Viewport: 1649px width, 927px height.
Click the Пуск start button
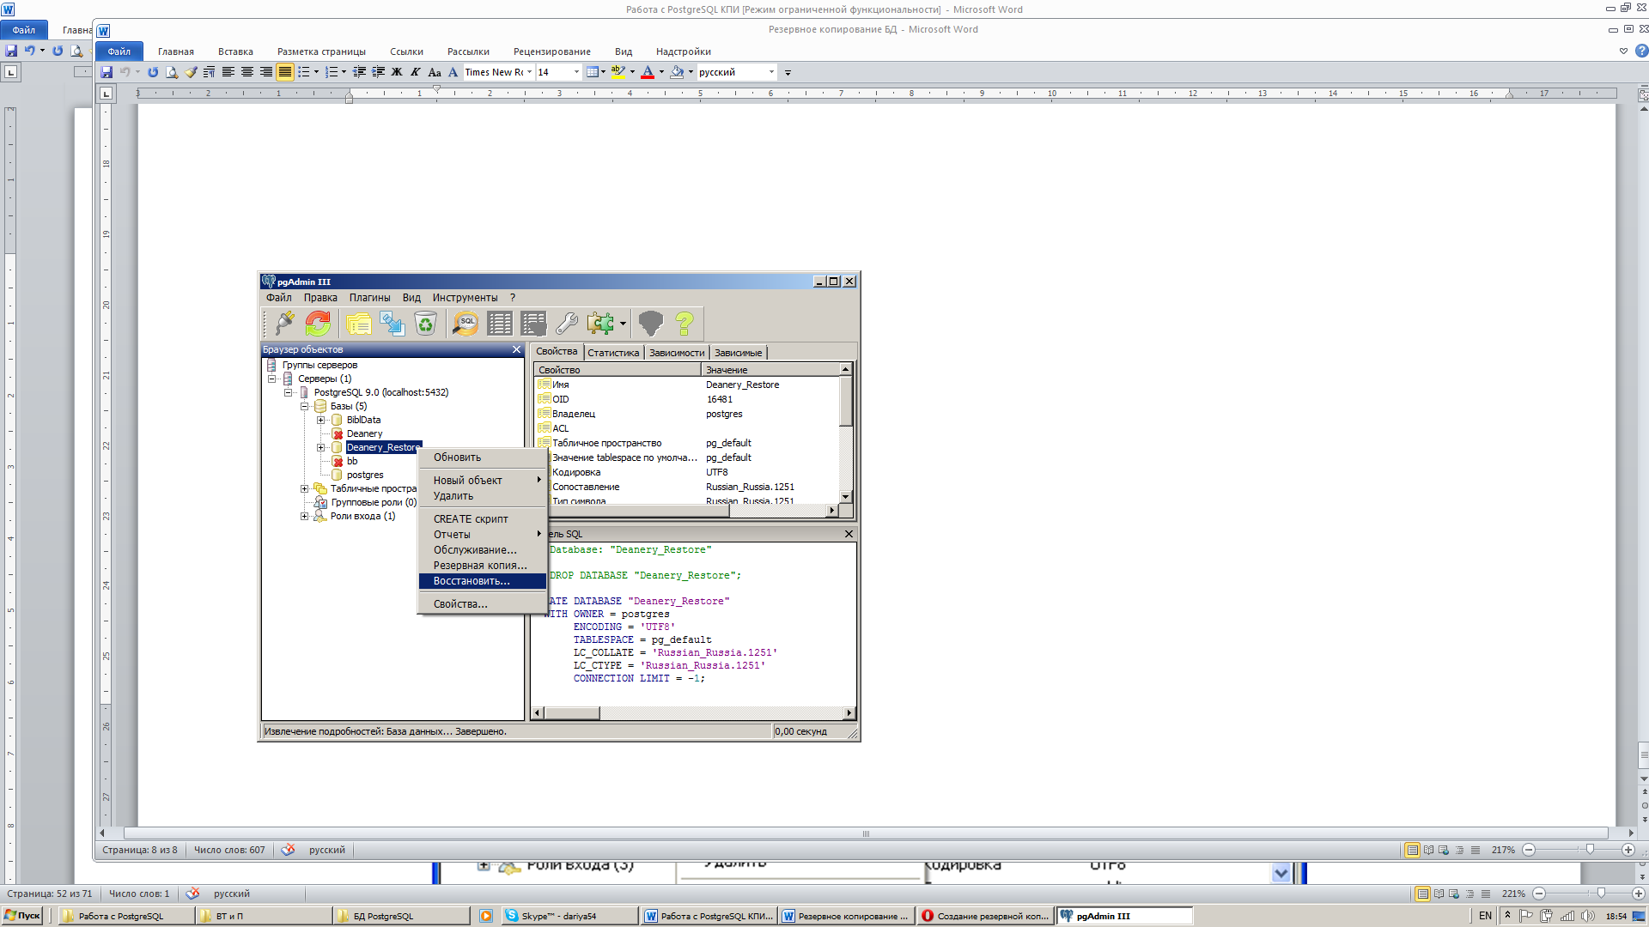tap(22, 916)
